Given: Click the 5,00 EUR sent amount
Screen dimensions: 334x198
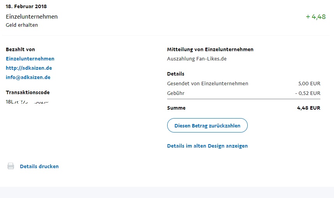Looking at the screenshot, I should pyautogui.click(x=309, y=83).
